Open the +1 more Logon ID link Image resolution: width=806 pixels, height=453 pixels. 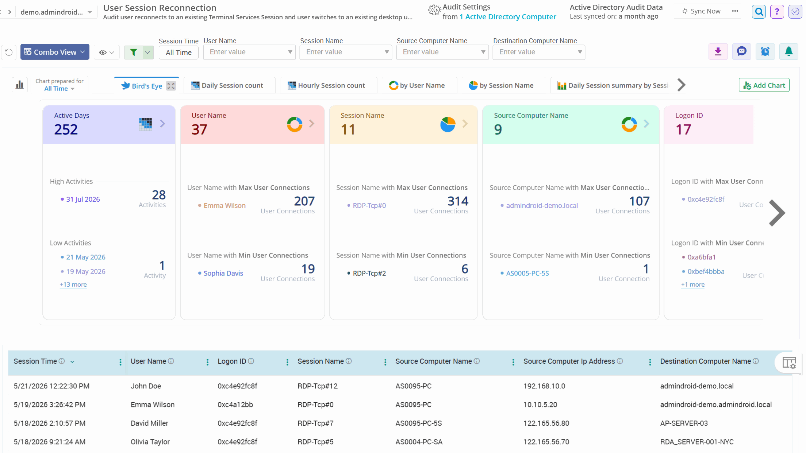[x=692, y=284]
